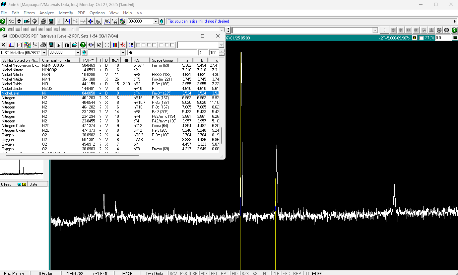Click the 1:2 icon in PDF Retrievals toolbar
The width and height of the screenshot is (458, 275).
pos(99,45)
